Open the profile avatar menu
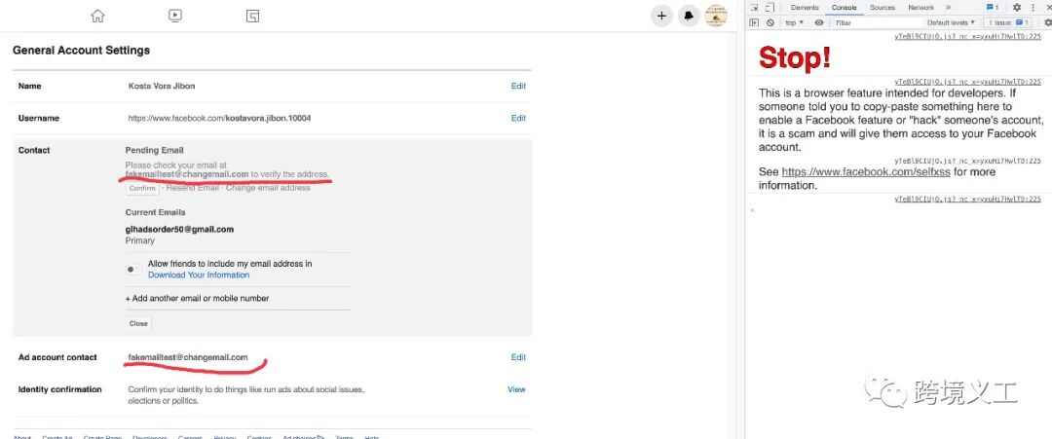The height and width of the screenshot is (439, 1052). pyautogui.click(x=715, y=17)
